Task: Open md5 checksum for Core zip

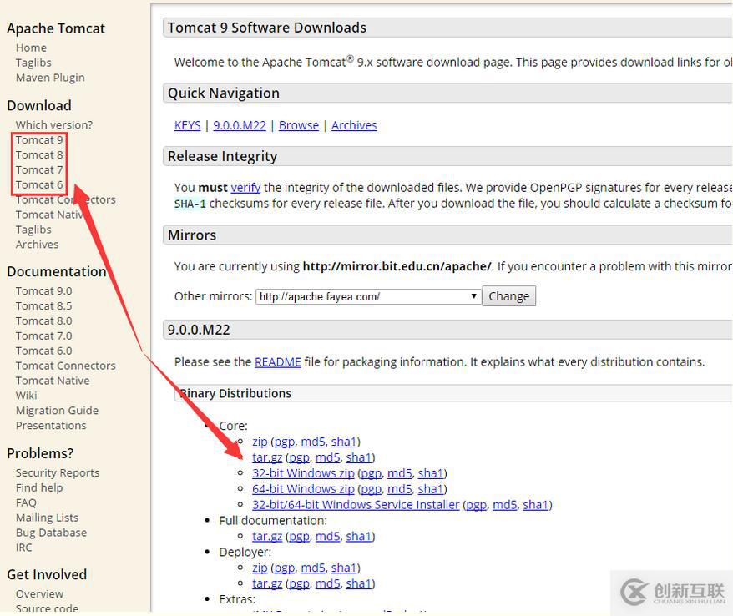Action: pos(313,442)
